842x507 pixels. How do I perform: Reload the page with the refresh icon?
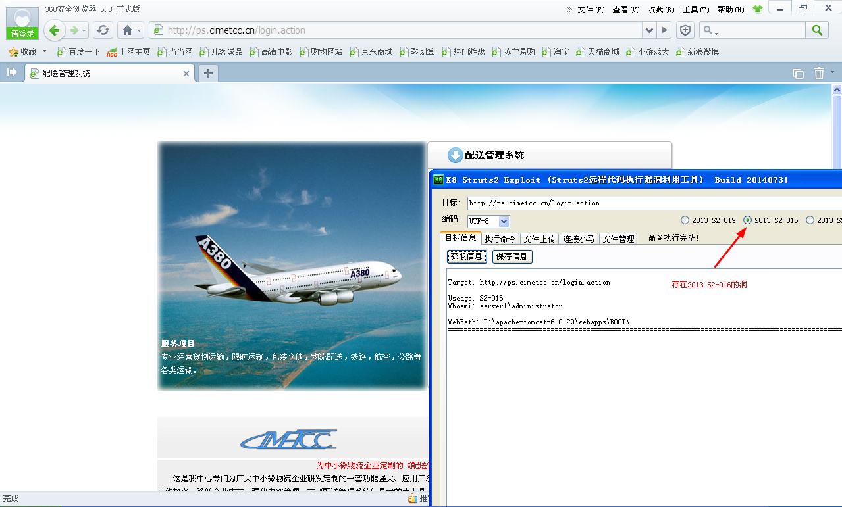[x=103, y=30]
